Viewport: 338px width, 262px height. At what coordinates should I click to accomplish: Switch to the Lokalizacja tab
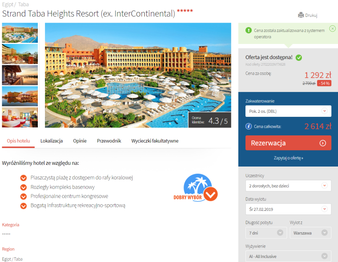[x=52, y=141]
